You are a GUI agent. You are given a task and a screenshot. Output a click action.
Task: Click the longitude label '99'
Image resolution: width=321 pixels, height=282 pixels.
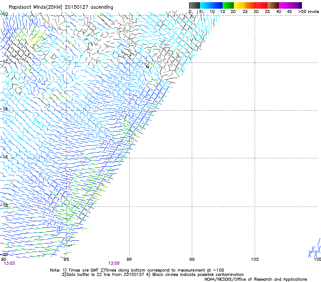coord(192,259)
